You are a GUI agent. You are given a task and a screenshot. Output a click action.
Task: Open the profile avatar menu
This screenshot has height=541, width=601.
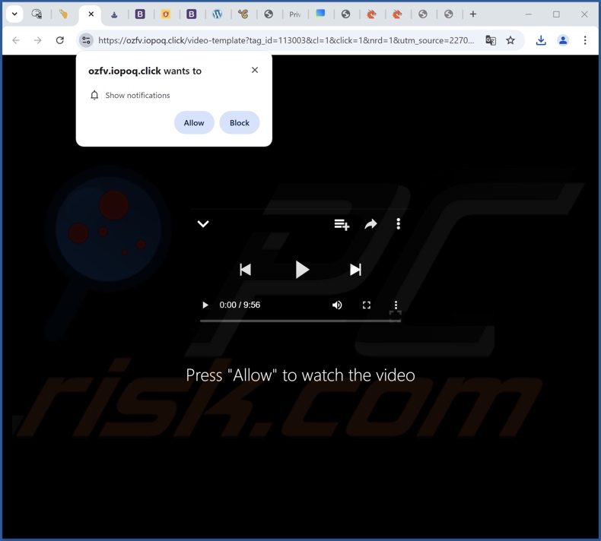[x=563, y=40]
